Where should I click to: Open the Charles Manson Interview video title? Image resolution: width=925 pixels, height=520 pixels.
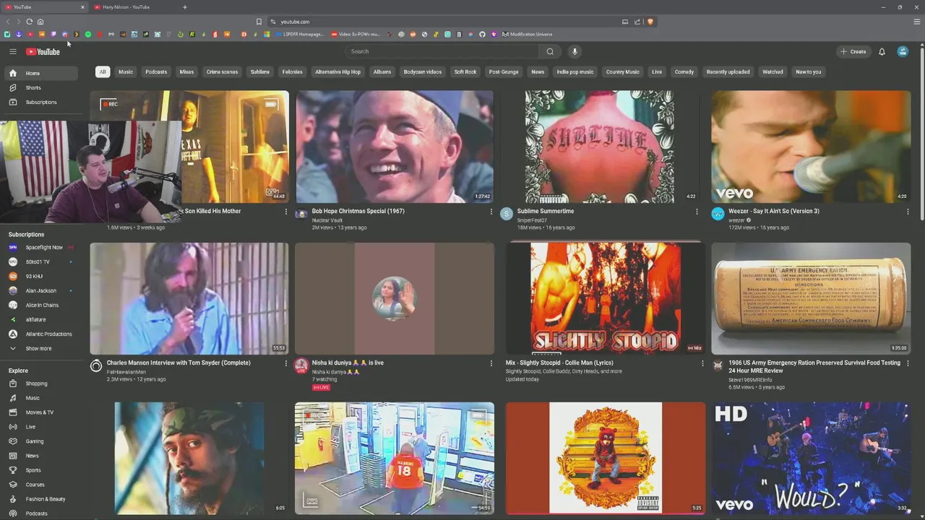coord(178,363)
